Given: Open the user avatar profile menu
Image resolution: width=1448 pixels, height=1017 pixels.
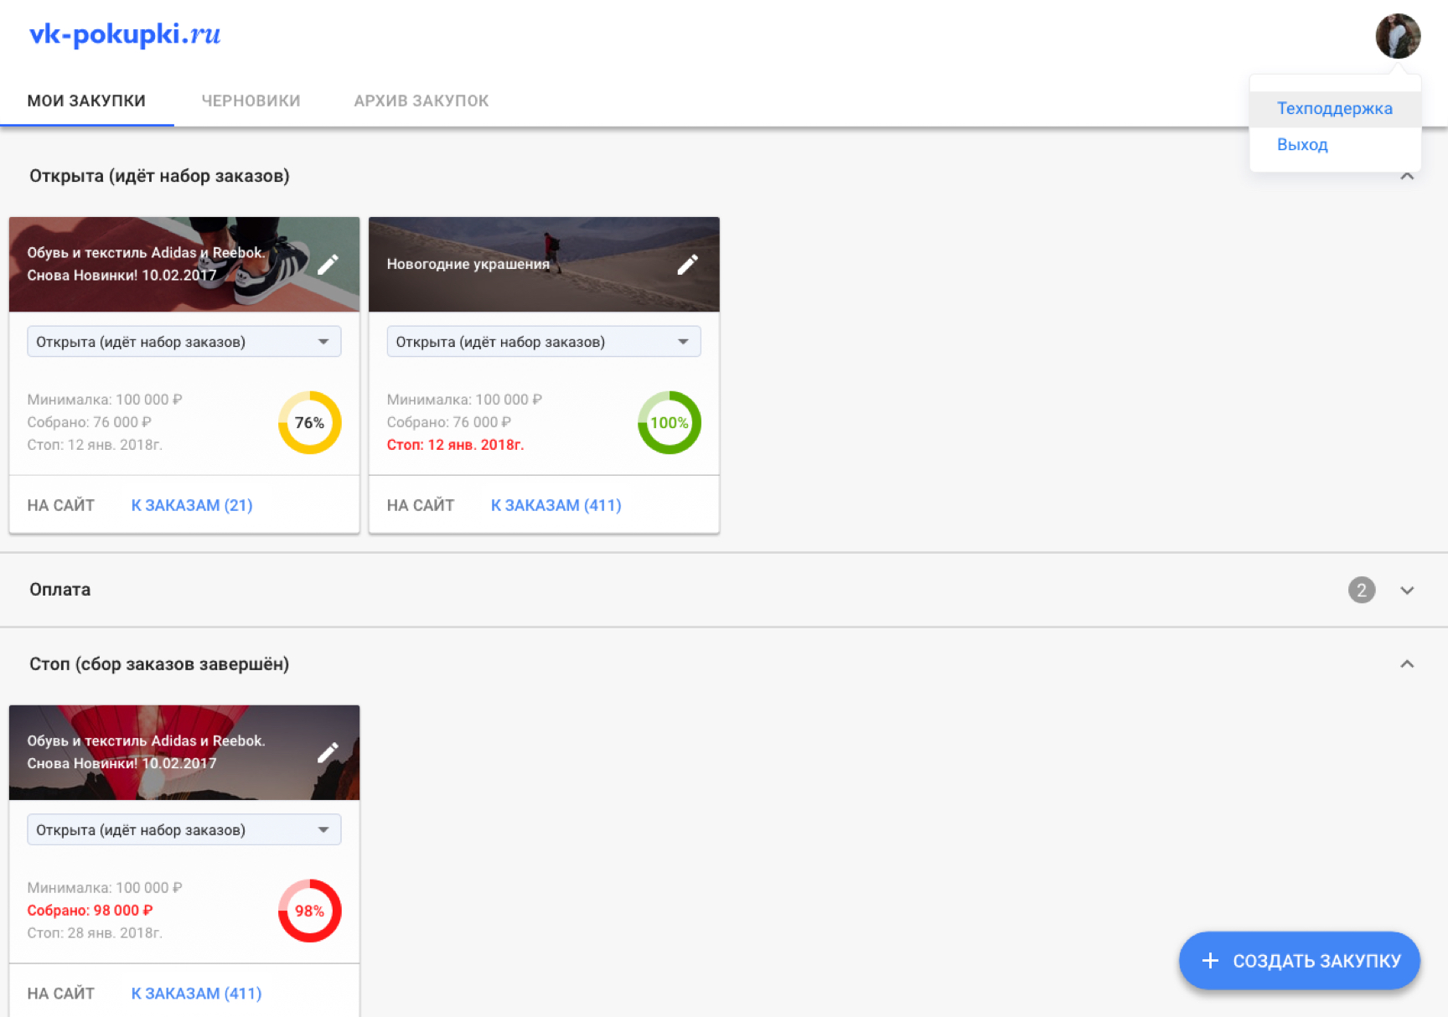Looking at the screenshot, I should tap(1398, 36).
